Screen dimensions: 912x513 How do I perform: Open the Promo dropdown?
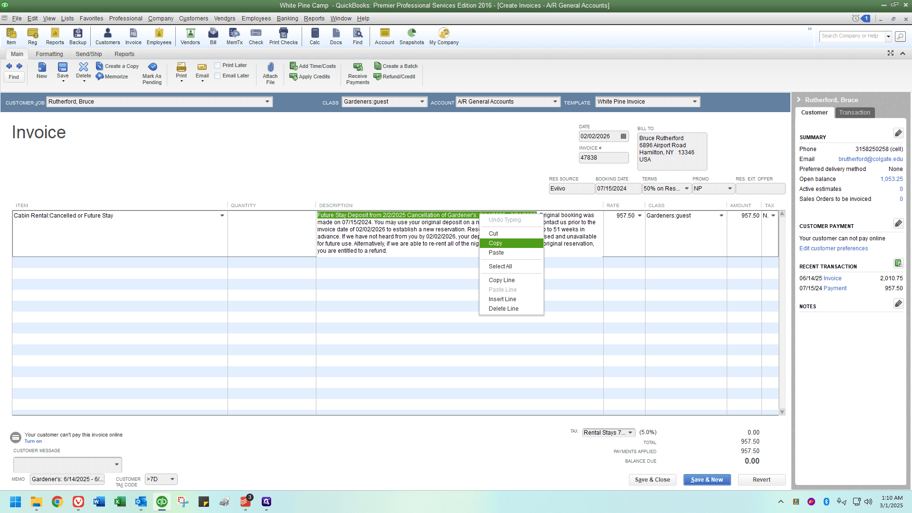click(730, 189)
